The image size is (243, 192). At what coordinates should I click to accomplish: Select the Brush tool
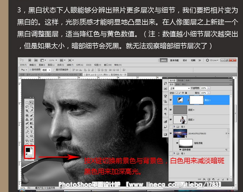31,115
